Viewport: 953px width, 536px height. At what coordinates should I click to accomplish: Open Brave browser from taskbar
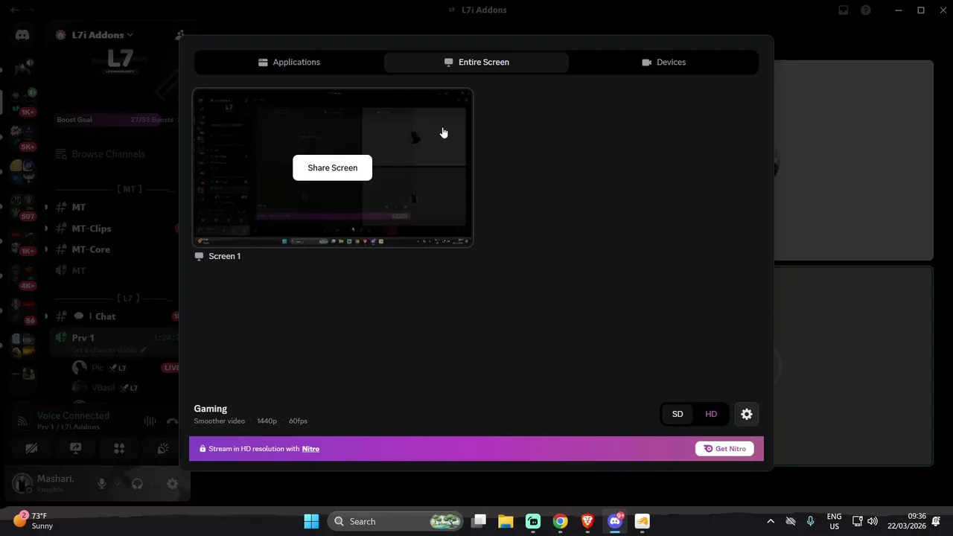click(x=587, y=521)
